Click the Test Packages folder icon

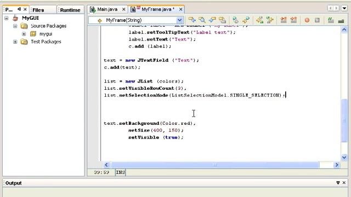point(24,42)
